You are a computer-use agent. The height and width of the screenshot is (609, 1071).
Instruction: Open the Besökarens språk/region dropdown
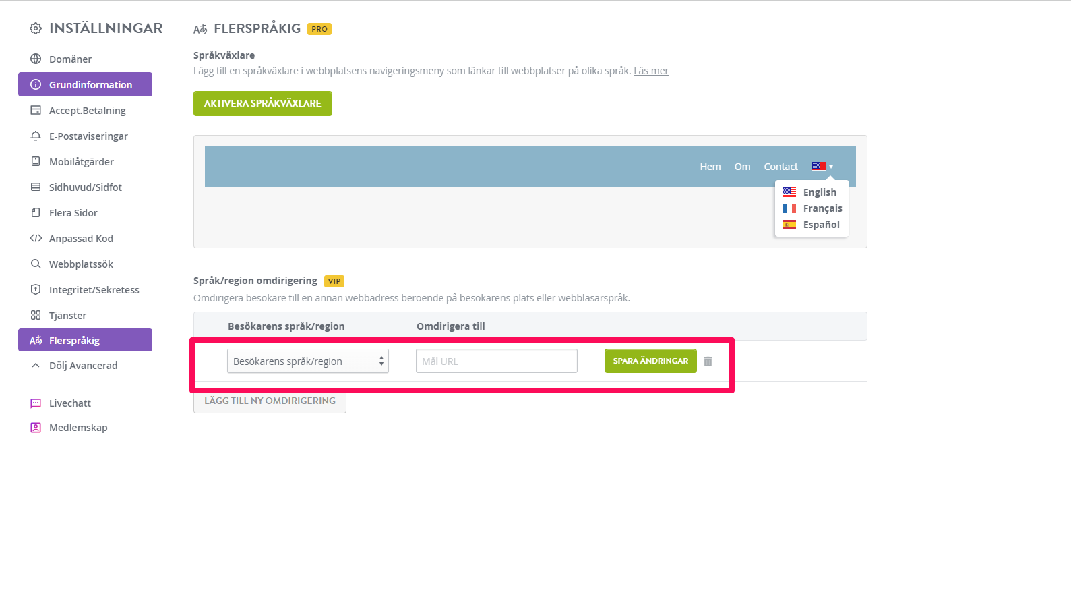click(x=308, y=361)
